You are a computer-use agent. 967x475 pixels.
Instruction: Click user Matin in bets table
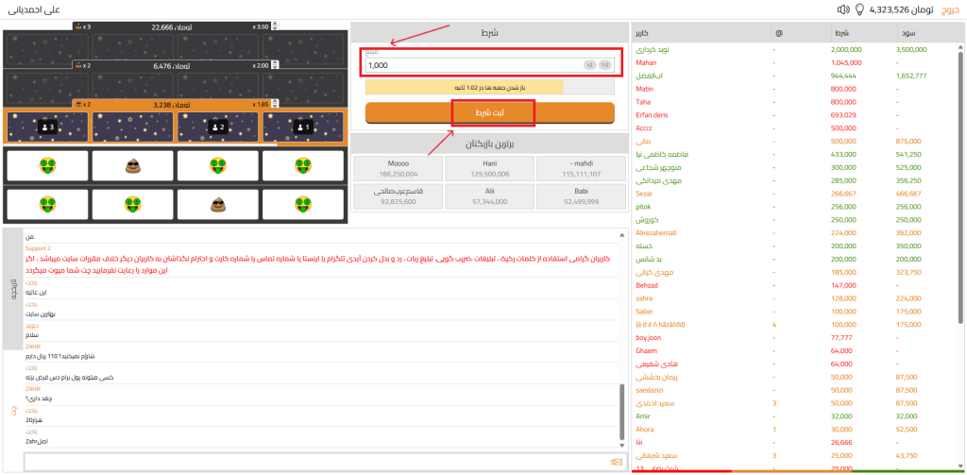644,89
